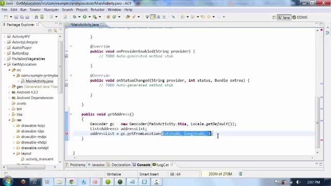This screenshot has height=186, width=331.
Task: Click the heap status bar 203M of 270M
Action: [220, 174]
